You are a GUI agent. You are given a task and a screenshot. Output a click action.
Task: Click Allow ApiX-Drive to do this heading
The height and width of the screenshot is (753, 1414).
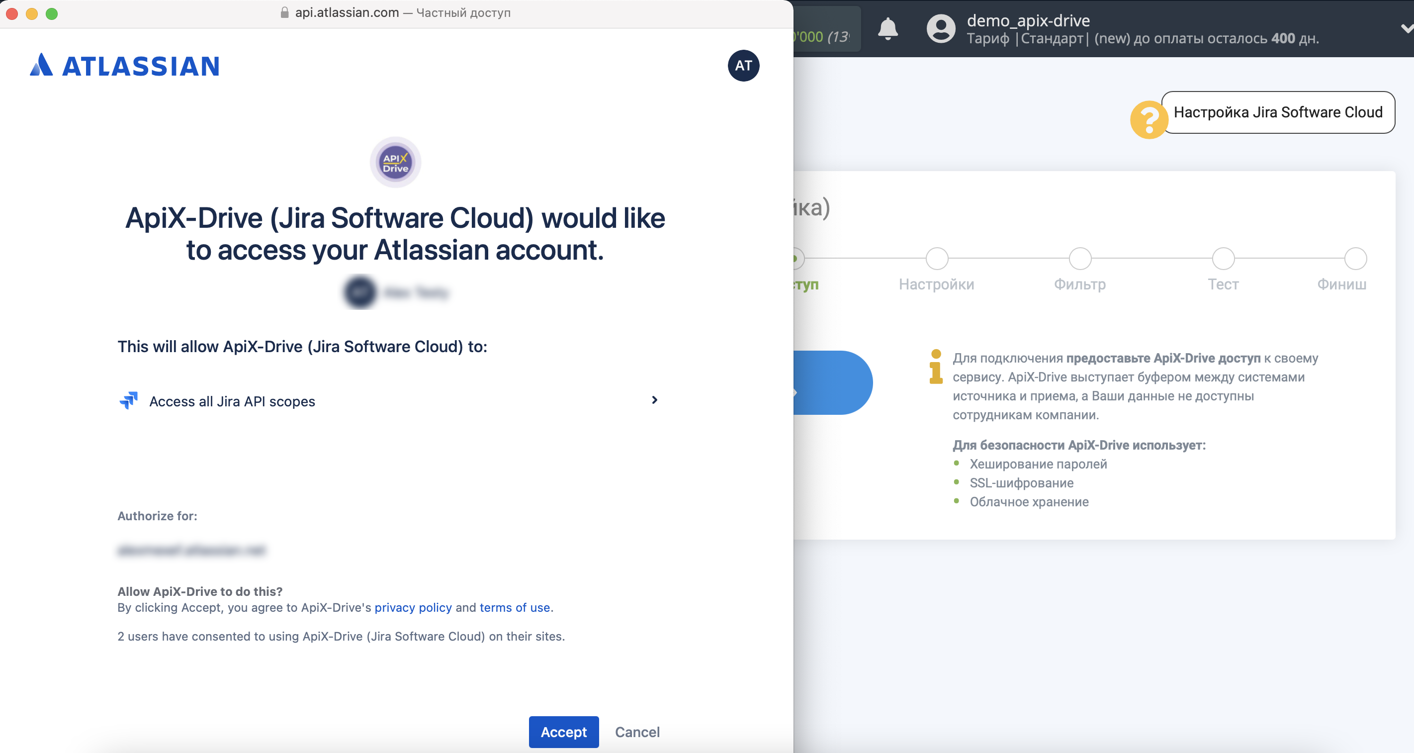200,591
